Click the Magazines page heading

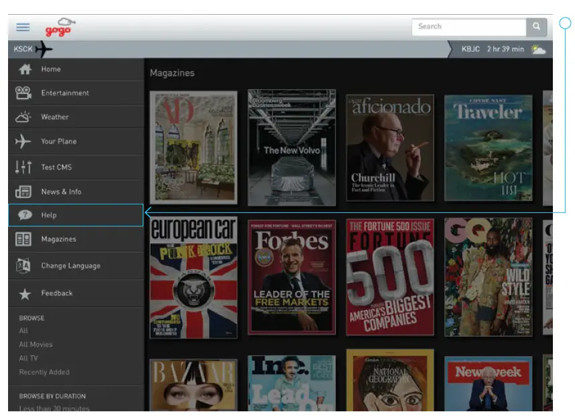(x=172, y=73)
